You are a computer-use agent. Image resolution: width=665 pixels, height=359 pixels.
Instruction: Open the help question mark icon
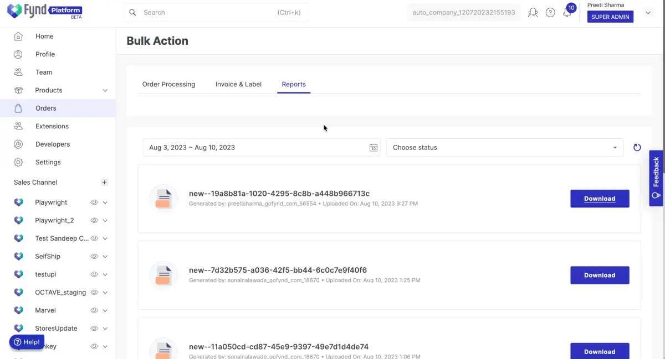pyautogui.click(x=550, y=12)
